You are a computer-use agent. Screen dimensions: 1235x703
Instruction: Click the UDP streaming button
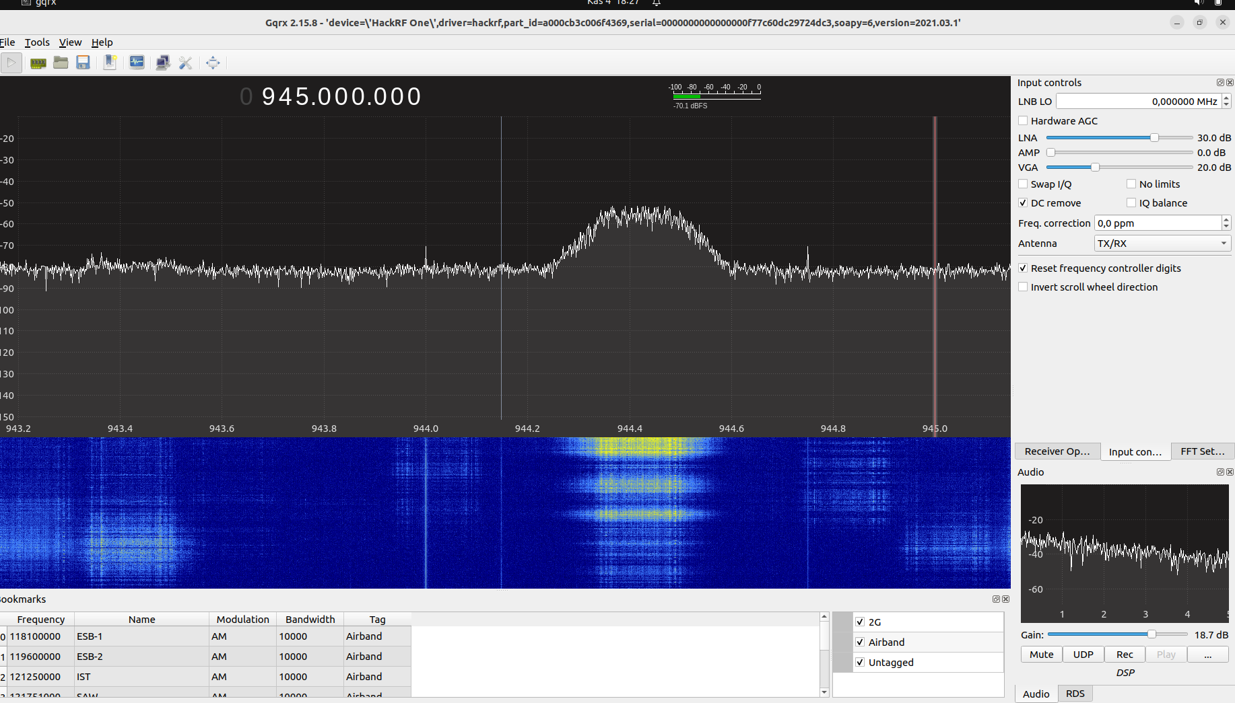pyautogui.click(x=1083, y=654)
